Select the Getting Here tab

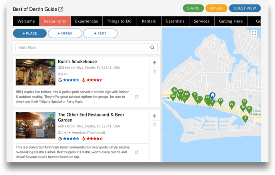pyautogui.click(x=231, y=21)
